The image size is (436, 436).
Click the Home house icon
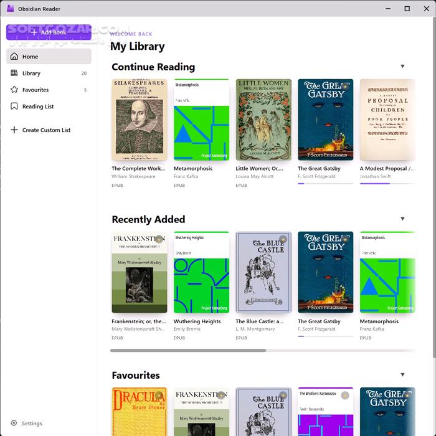point(14,57)
